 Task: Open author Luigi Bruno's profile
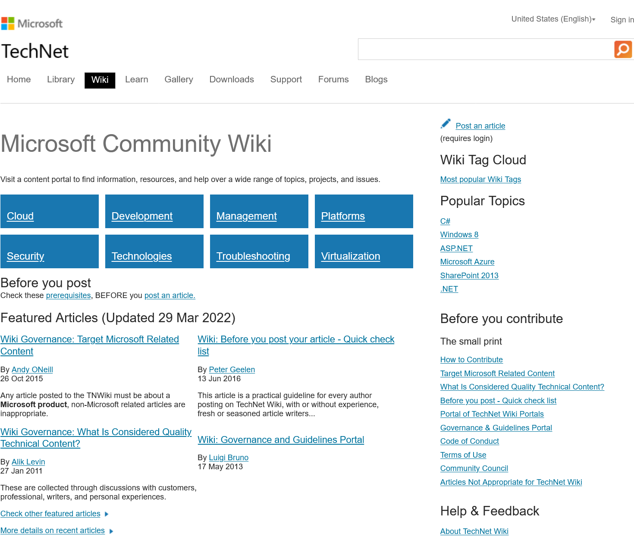229,458
